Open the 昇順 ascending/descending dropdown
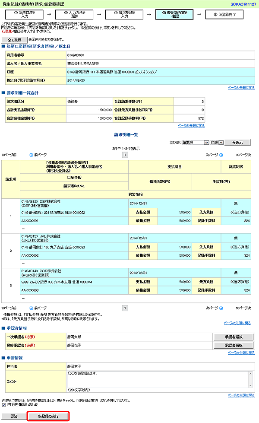 [217, 143]
